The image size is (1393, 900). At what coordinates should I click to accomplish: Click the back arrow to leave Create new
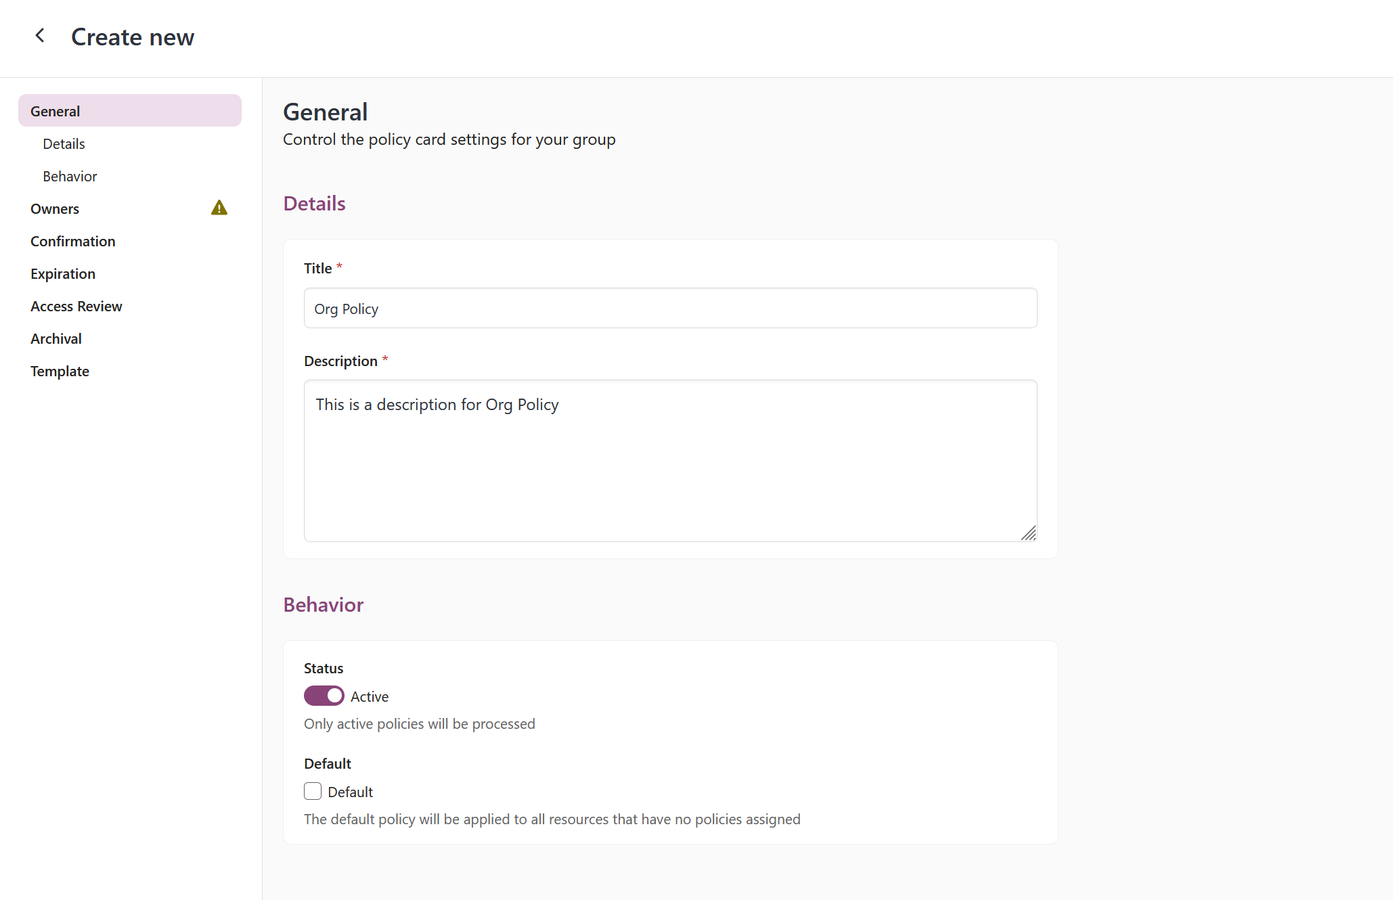point(40,35)
